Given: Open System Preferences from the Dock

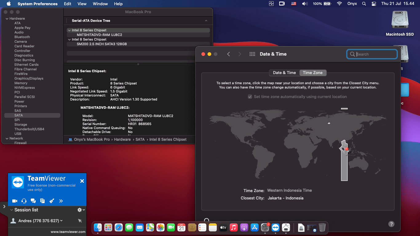Looking at the screenshot, I should pos(265,227).
